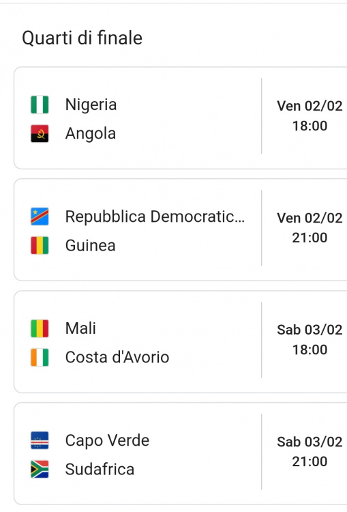Open the Angola team name
The width and height of the screenshot is (347, 512).
tap(91, 134)
